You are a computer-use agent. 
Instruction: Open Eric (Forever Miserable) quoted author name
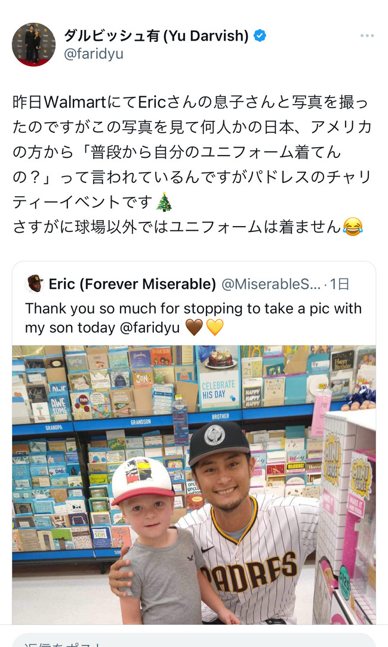coord(132,284)
